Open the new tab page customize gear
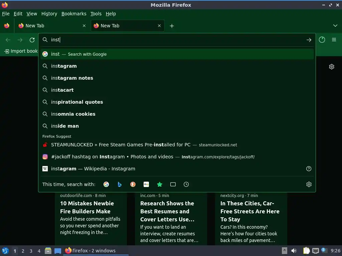 [x=332, y=67]
